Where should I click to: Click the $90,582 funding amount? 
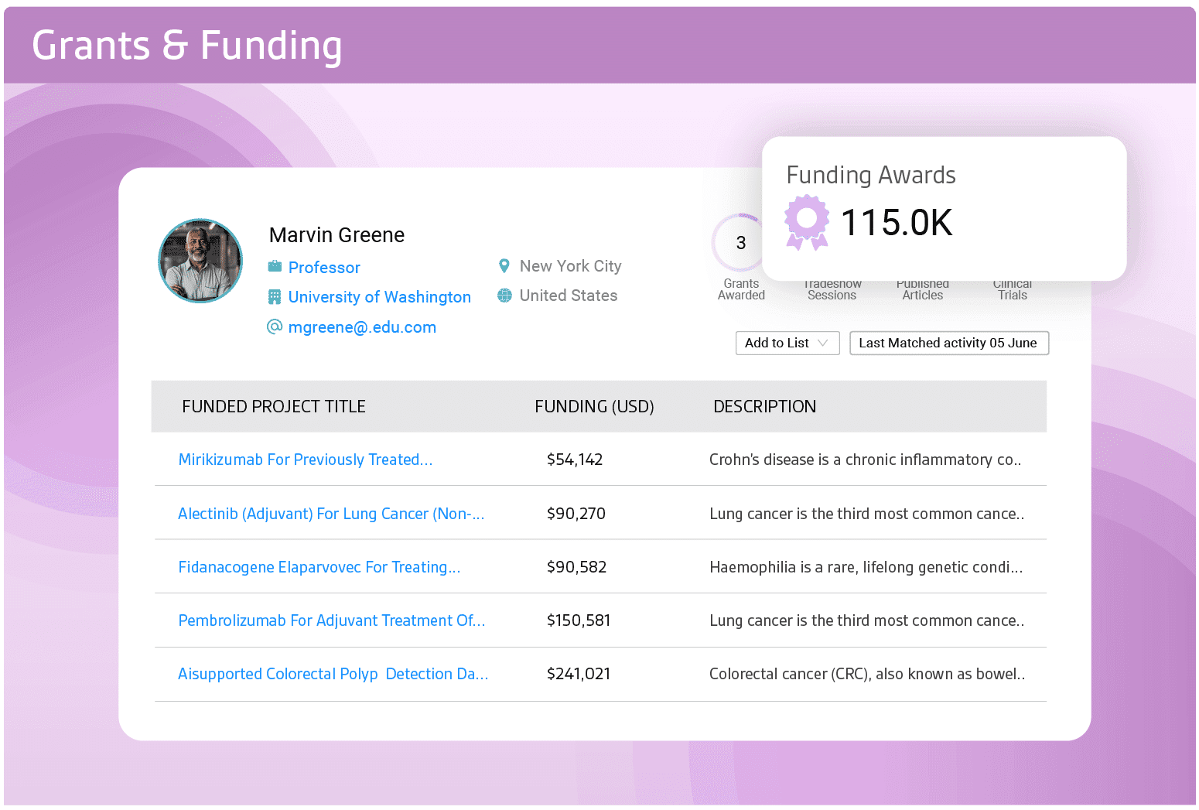pos(576,567)
